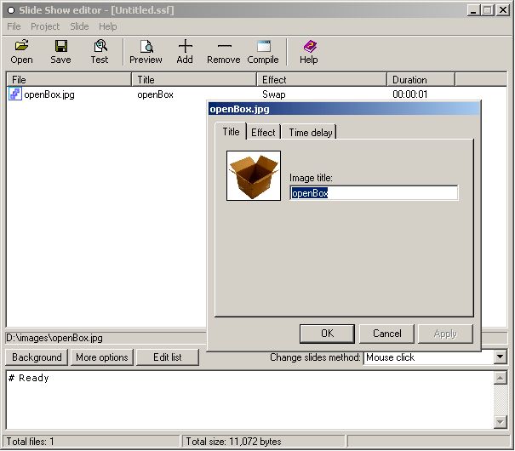
Task: Expand the Change slides method dropdown arrow
Action: coord(500,357)
